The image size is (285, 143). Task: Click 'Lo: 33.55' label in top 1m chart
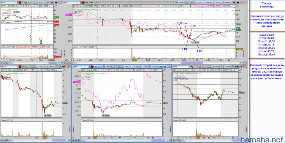(x=195, y=43)
